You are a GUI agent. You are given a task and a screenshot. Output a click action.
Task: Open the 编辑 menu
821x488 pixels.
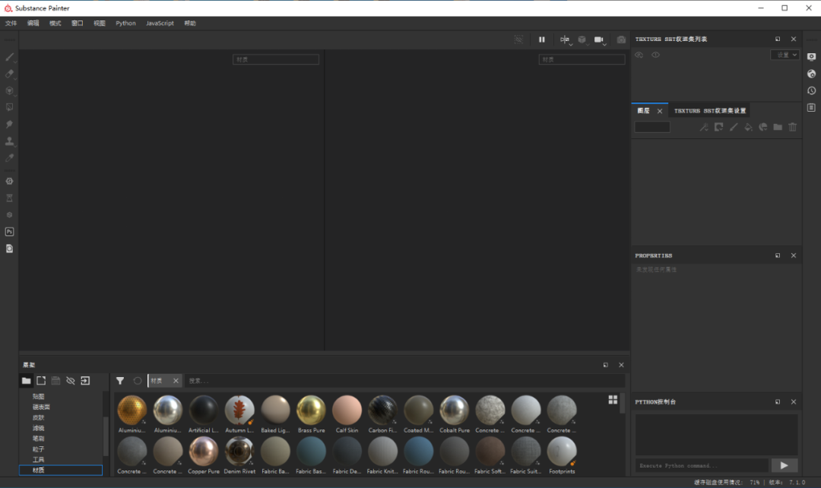click(x=33, y=23)
